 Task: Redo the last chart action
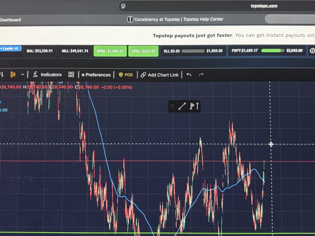201,75
